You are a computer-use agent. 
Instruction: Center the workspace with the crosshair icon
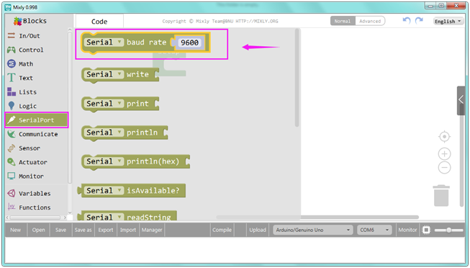tap(444, 137)
